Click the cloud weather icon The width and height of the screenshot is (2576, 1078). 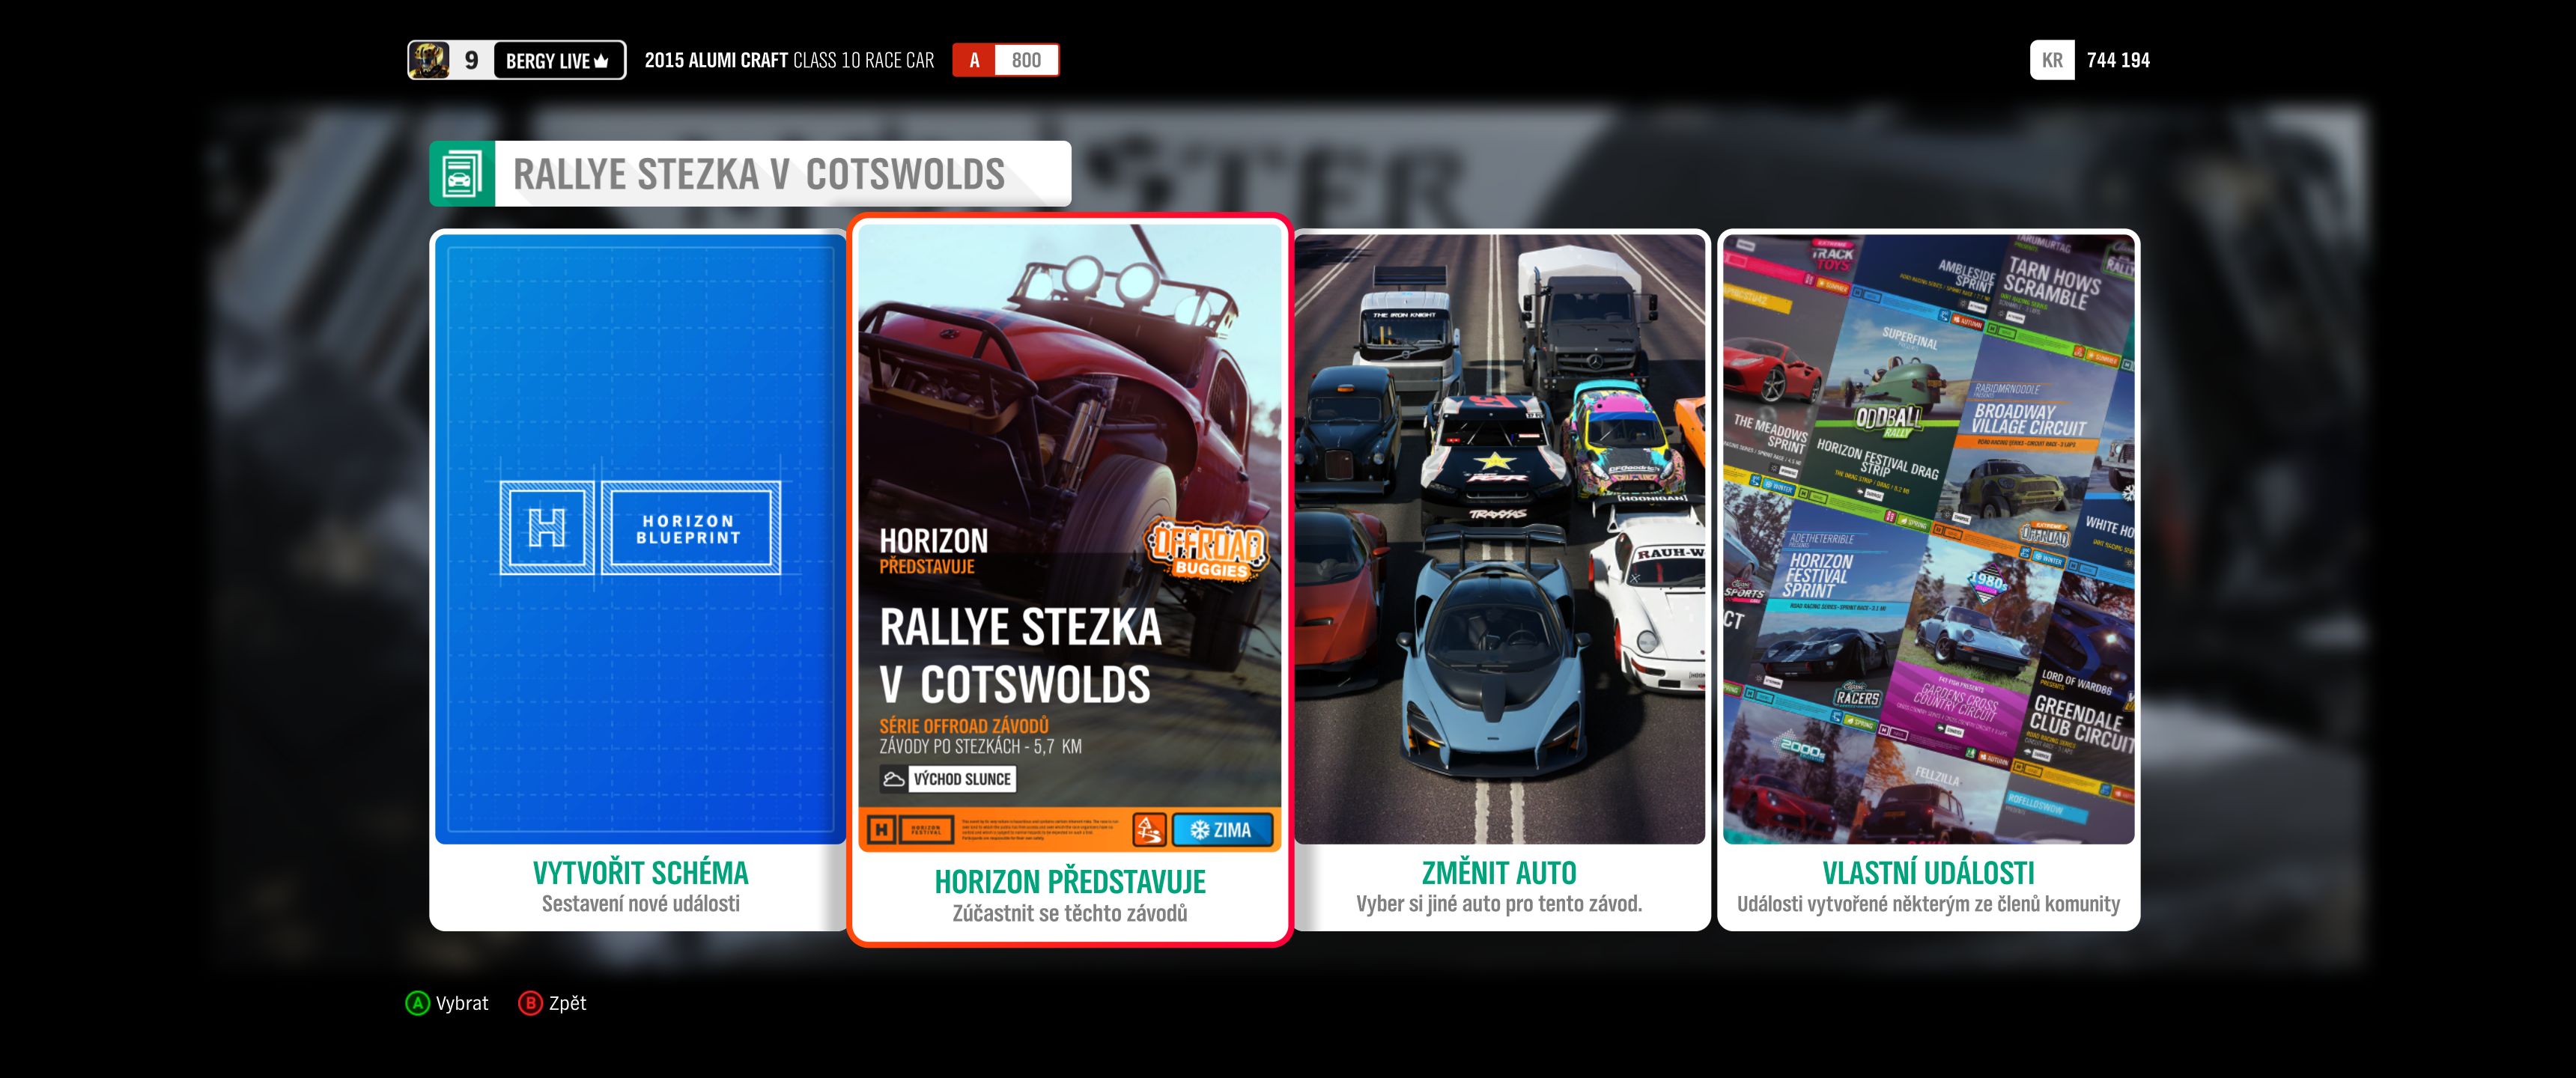[893, 779]
